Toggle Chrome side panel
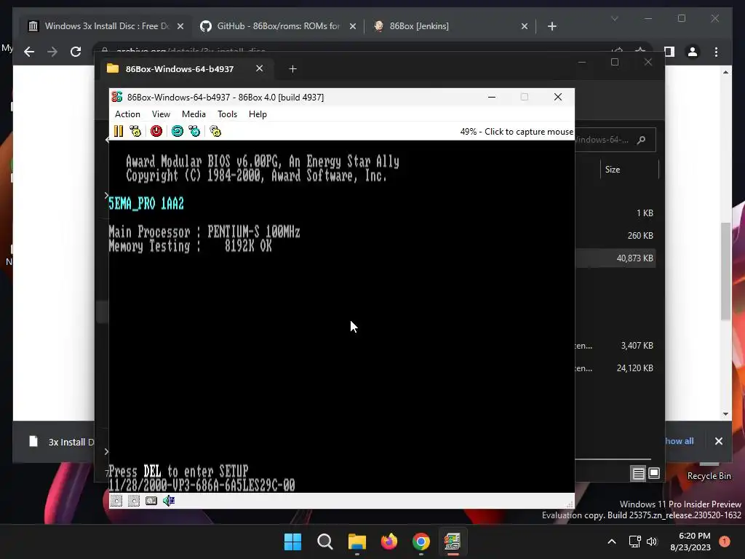 point(669,52)
